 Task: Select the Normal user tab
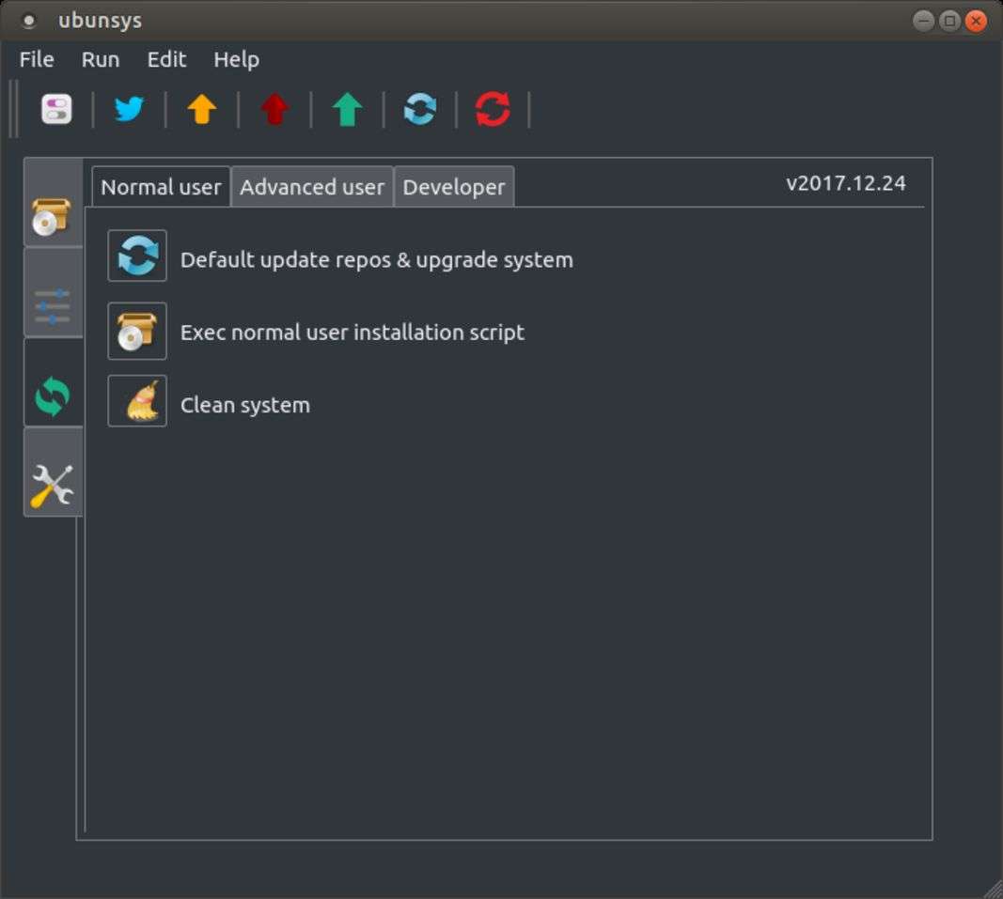[161, 187]
